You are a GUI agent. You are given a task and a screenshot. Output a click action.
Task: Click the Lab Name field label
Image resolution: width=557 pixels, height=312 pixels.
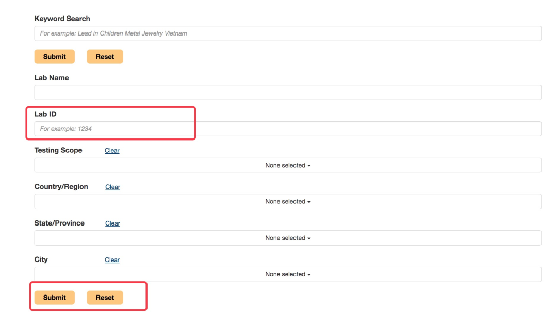[x=52, y=78]
